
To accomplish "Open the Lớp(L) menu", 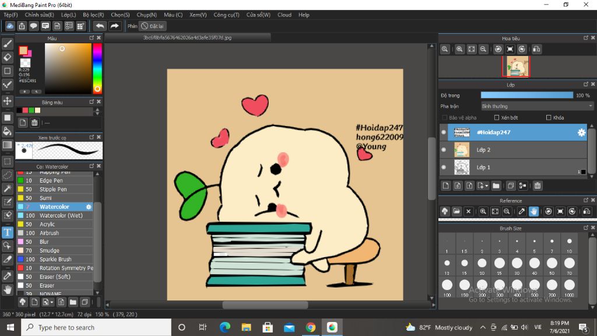I will [68, 15].
